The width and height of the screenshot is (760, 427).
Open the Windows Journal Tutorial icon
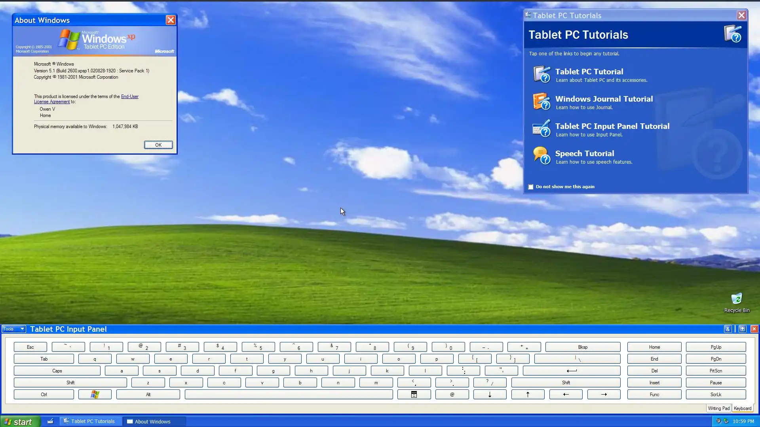point(541,102)
